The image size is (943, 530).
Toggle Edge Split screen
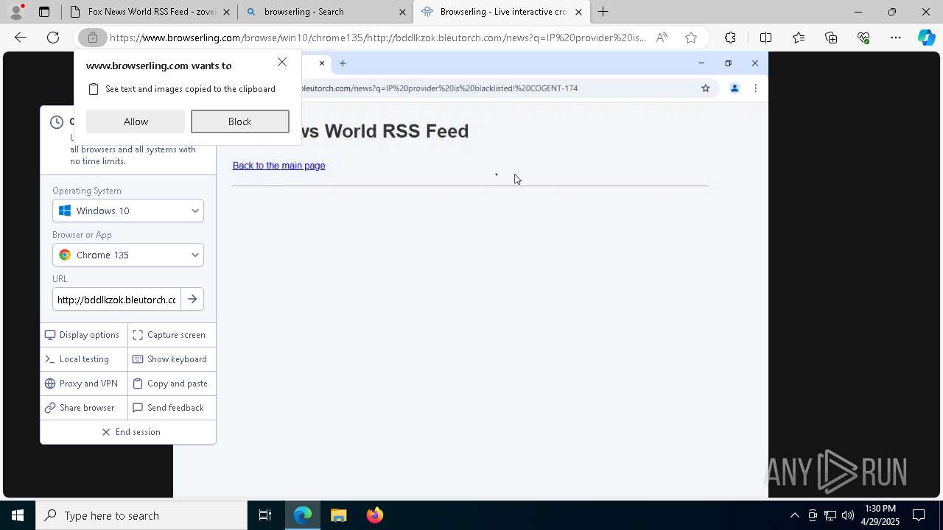coord(765,38)
